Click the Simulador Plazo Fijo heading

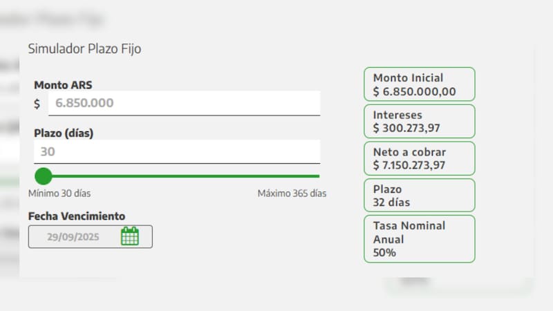84,49
